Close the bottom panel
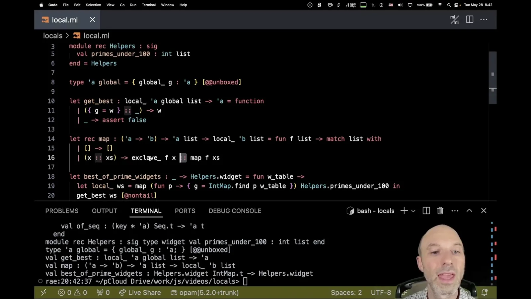Viewport: 531px width, 299px height. click(x=484, y=211)
